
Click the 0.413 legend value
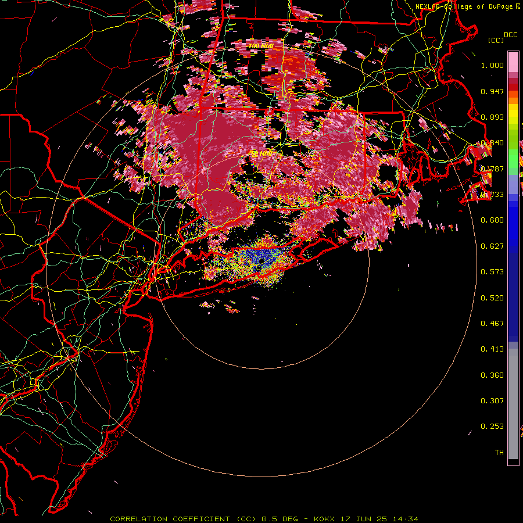492,349
